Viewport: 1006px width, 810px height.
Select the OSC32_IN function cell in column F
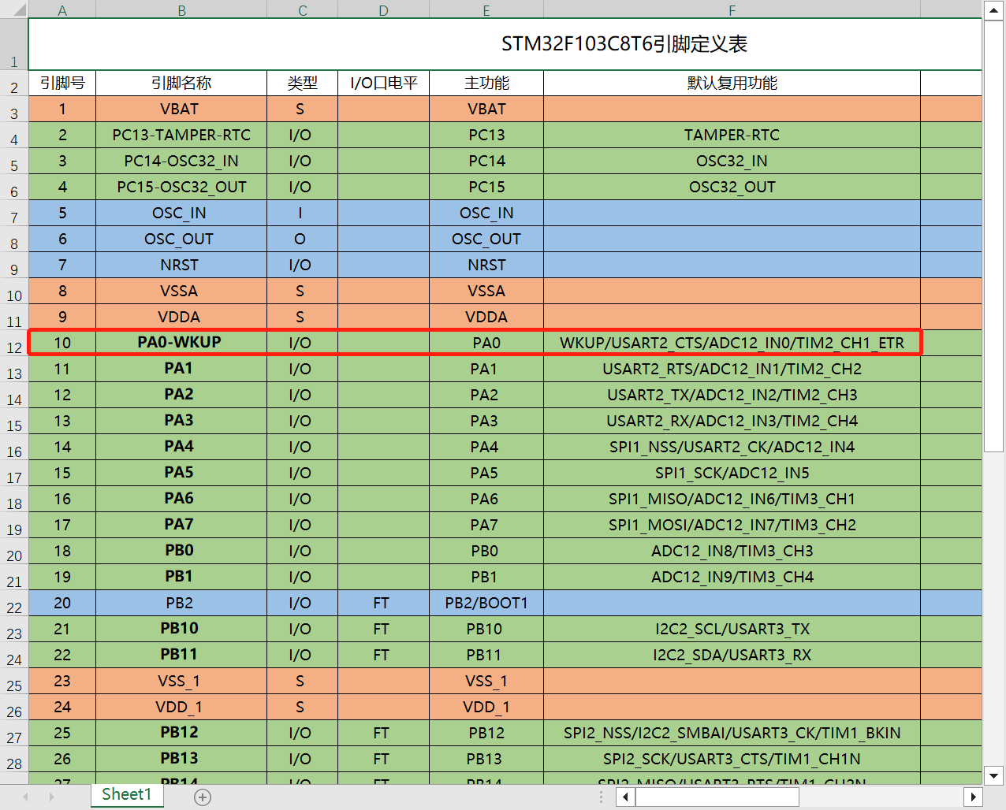pyautogui.click(x=732, y=161)
